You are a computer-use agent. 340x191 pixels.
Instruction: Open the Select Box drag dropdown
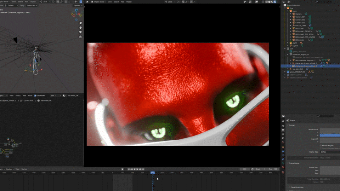(32, 5)
